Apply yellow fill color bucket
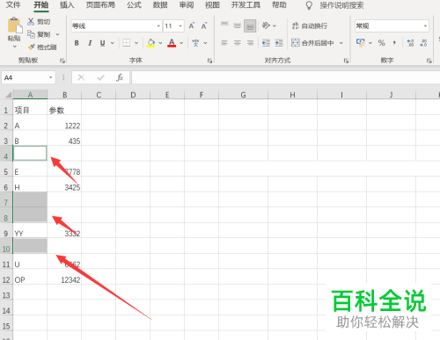 pos(150,43)
